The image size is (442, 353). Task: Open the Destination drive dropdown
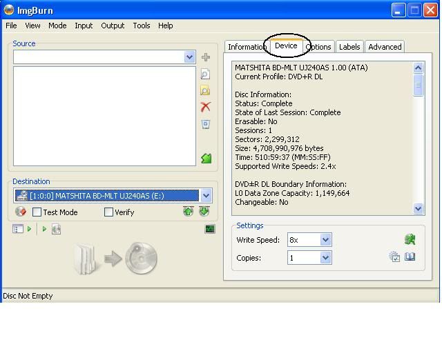pos(206,196)
